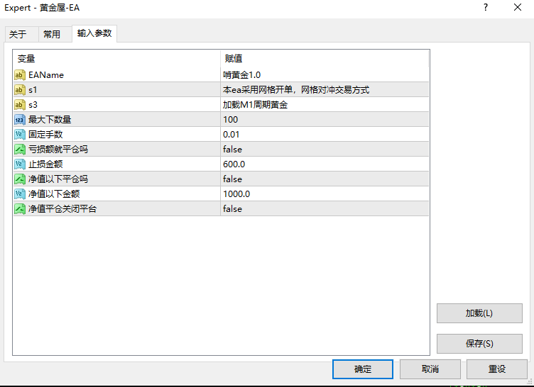Viewport: 534px width, 387px height.
Task: Open the false value for 亏损额就平仓吗
Action: coord(232,150)
